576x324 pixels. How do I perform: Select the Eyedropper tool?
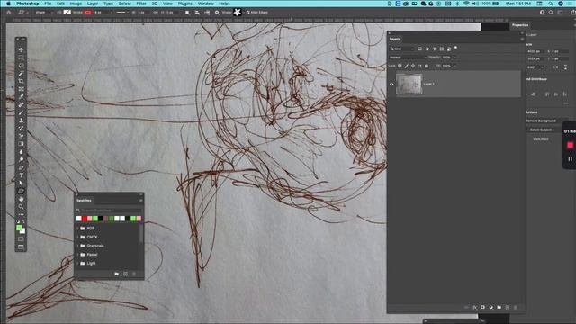21,97
